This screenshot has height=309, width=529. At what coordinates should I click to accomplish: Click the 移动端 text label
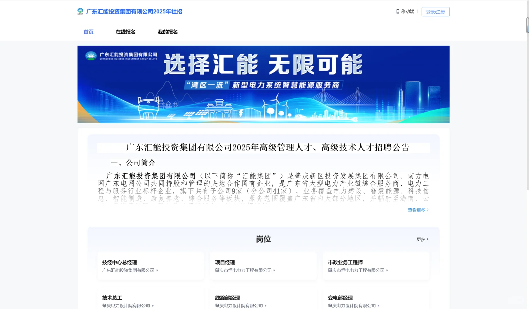coord(407,11)
